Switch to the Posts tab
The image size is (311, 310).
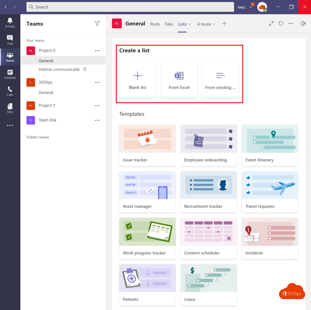point(155,24)
